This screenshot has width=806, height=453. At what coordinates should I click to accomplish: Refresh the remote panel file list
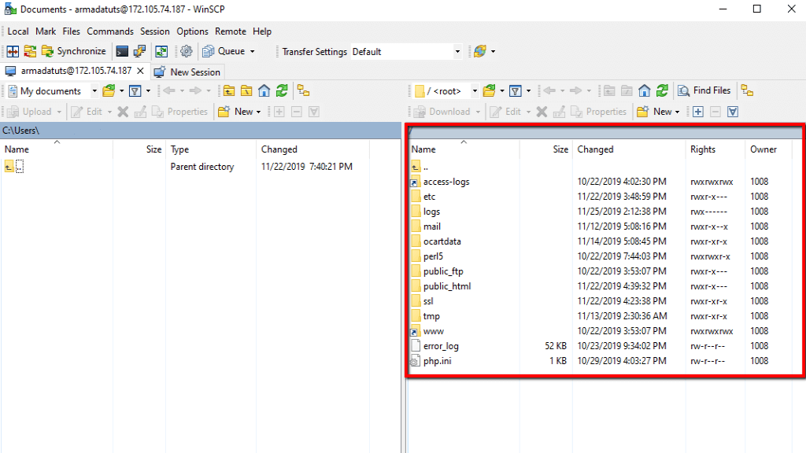[x=662, y=91]
